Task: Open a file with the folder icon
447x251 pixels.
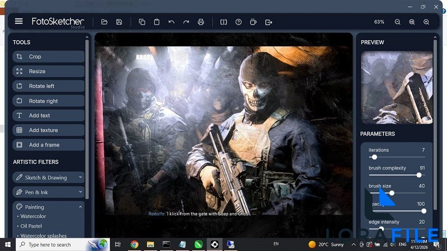Action: 104,22
